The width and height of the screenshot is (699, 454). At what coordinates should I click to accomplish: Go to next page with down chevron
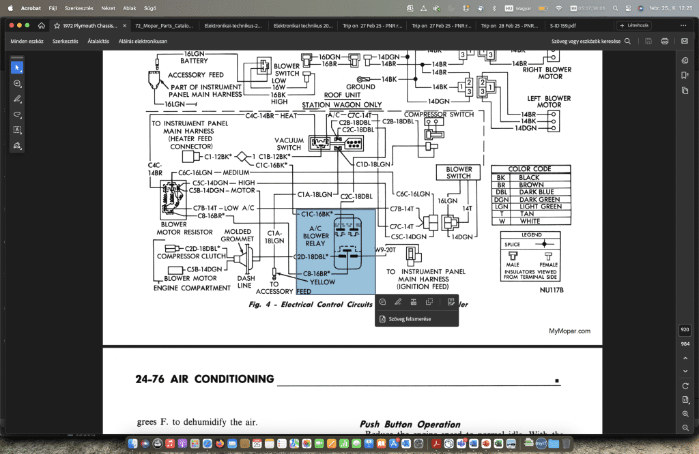(685, 372)
